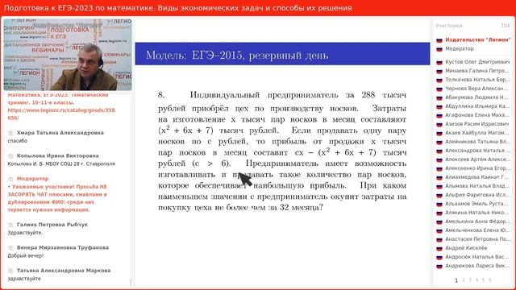
Task: Click chat author Хмара Татьяна Александровна
Action: tap(60, 133)
